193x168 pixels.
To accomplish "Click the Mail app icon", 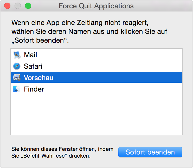I will [17, 55].
